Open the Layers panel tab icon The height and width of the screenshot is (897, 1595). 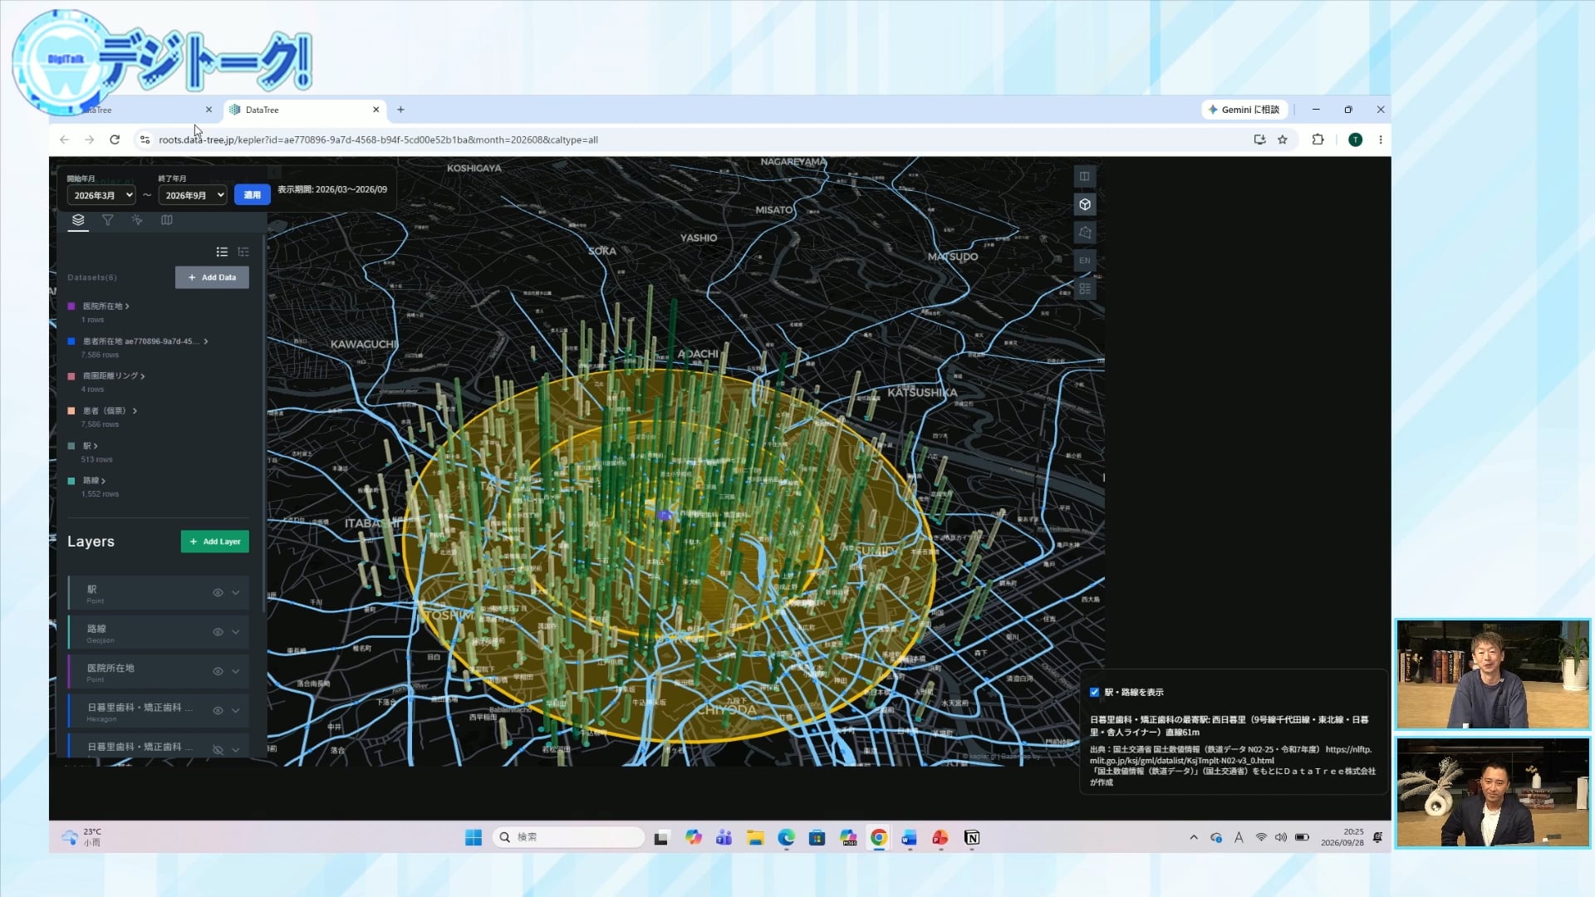point(78,220)
